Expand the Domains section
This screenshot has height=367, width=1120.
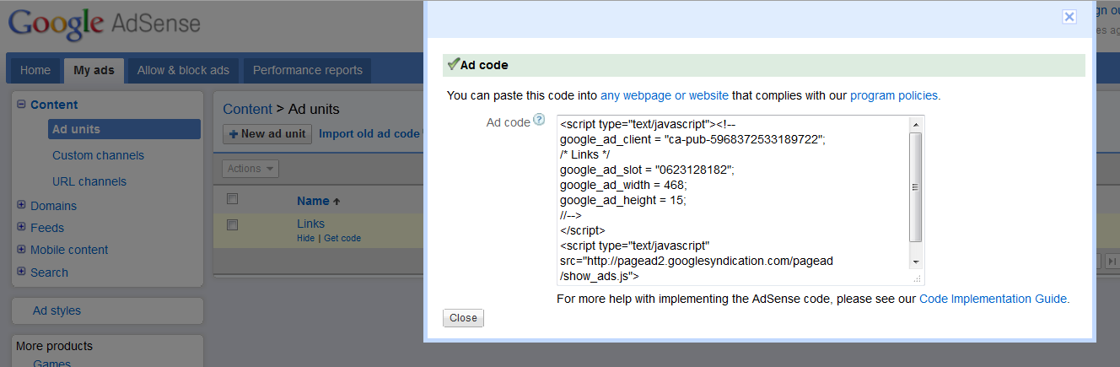coord(21,205)
